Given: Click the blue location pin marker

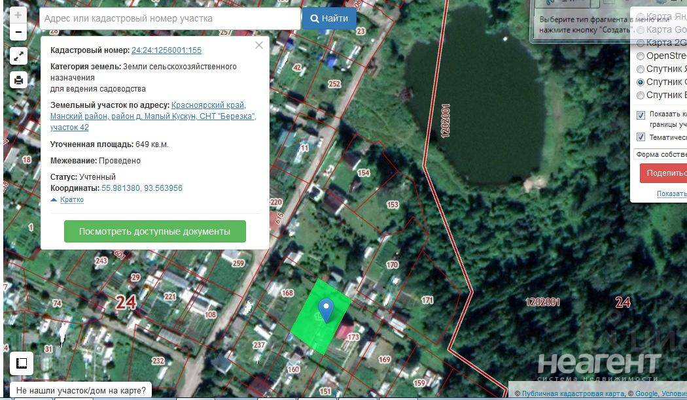Looking at the screenshot, I should 325,309.
